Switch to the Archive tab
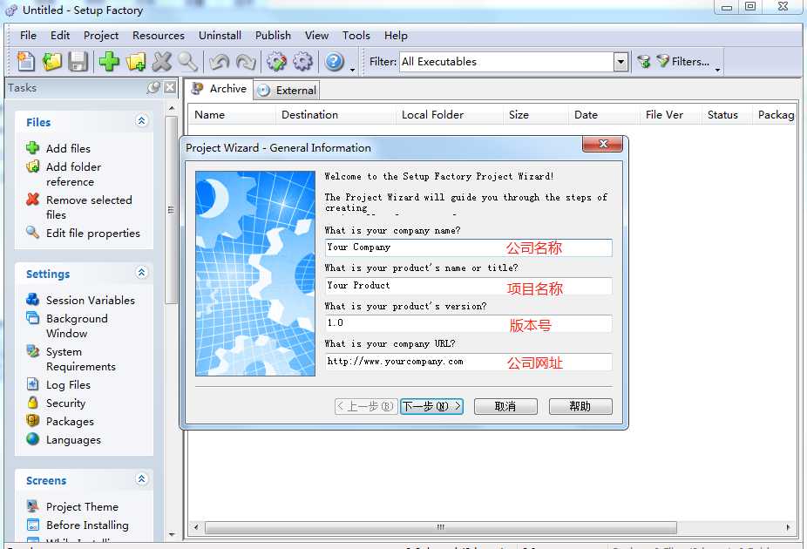Image resolution: width=807 pixels, height=549 pixels. [219, 89]
